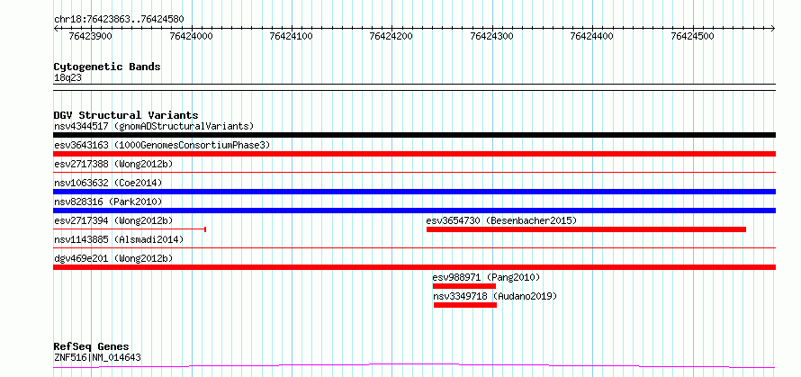
Task: Click nsv1143885 (Alsmadi2014) label
Action: coord(119,239)
